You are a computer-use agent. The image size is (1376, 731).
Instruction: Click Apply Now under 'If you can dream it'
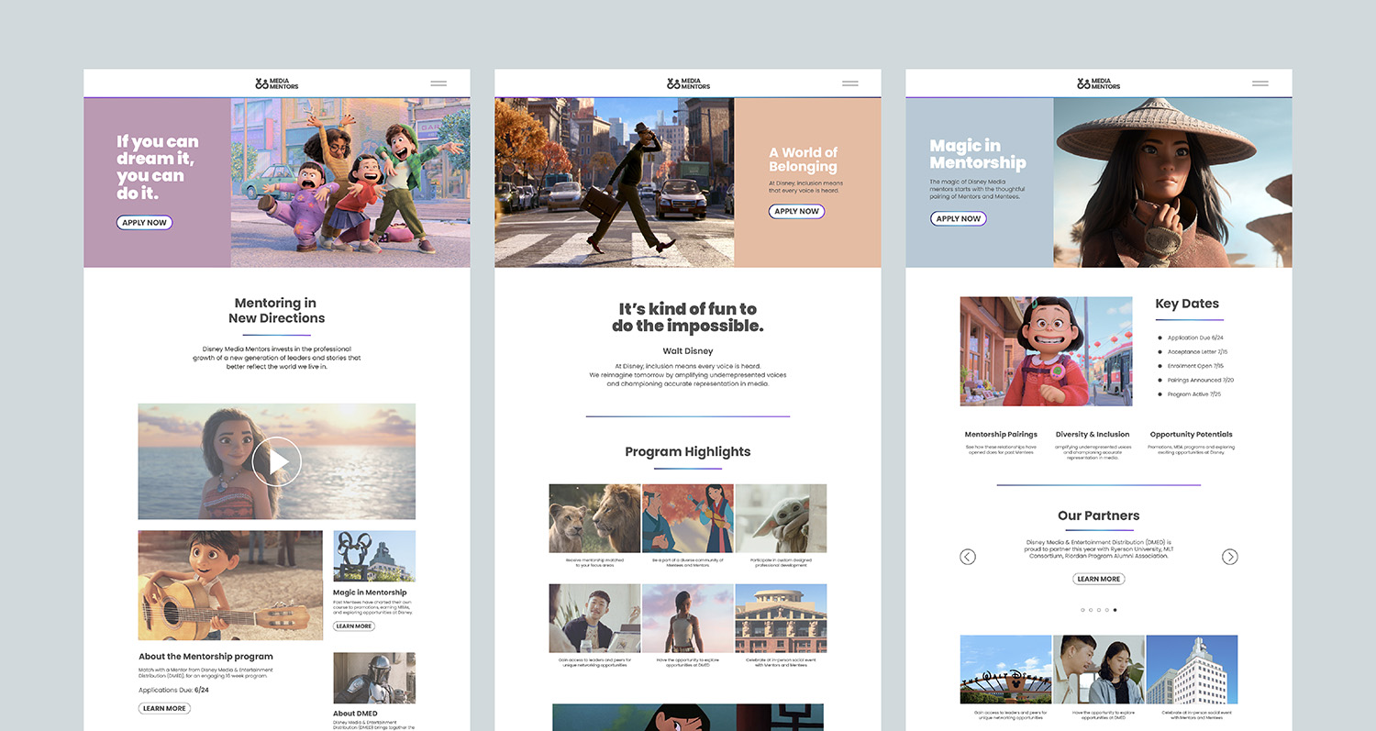pos(145,223)
